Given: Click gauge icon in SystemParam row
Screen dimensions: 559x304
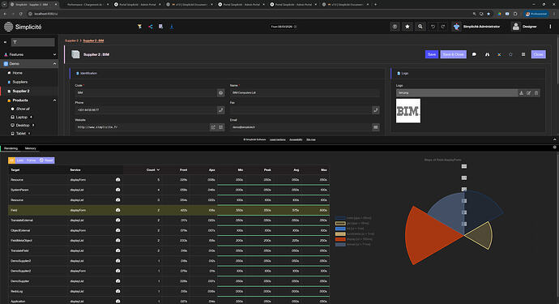Looking at the screenshot, I should 118,190.
